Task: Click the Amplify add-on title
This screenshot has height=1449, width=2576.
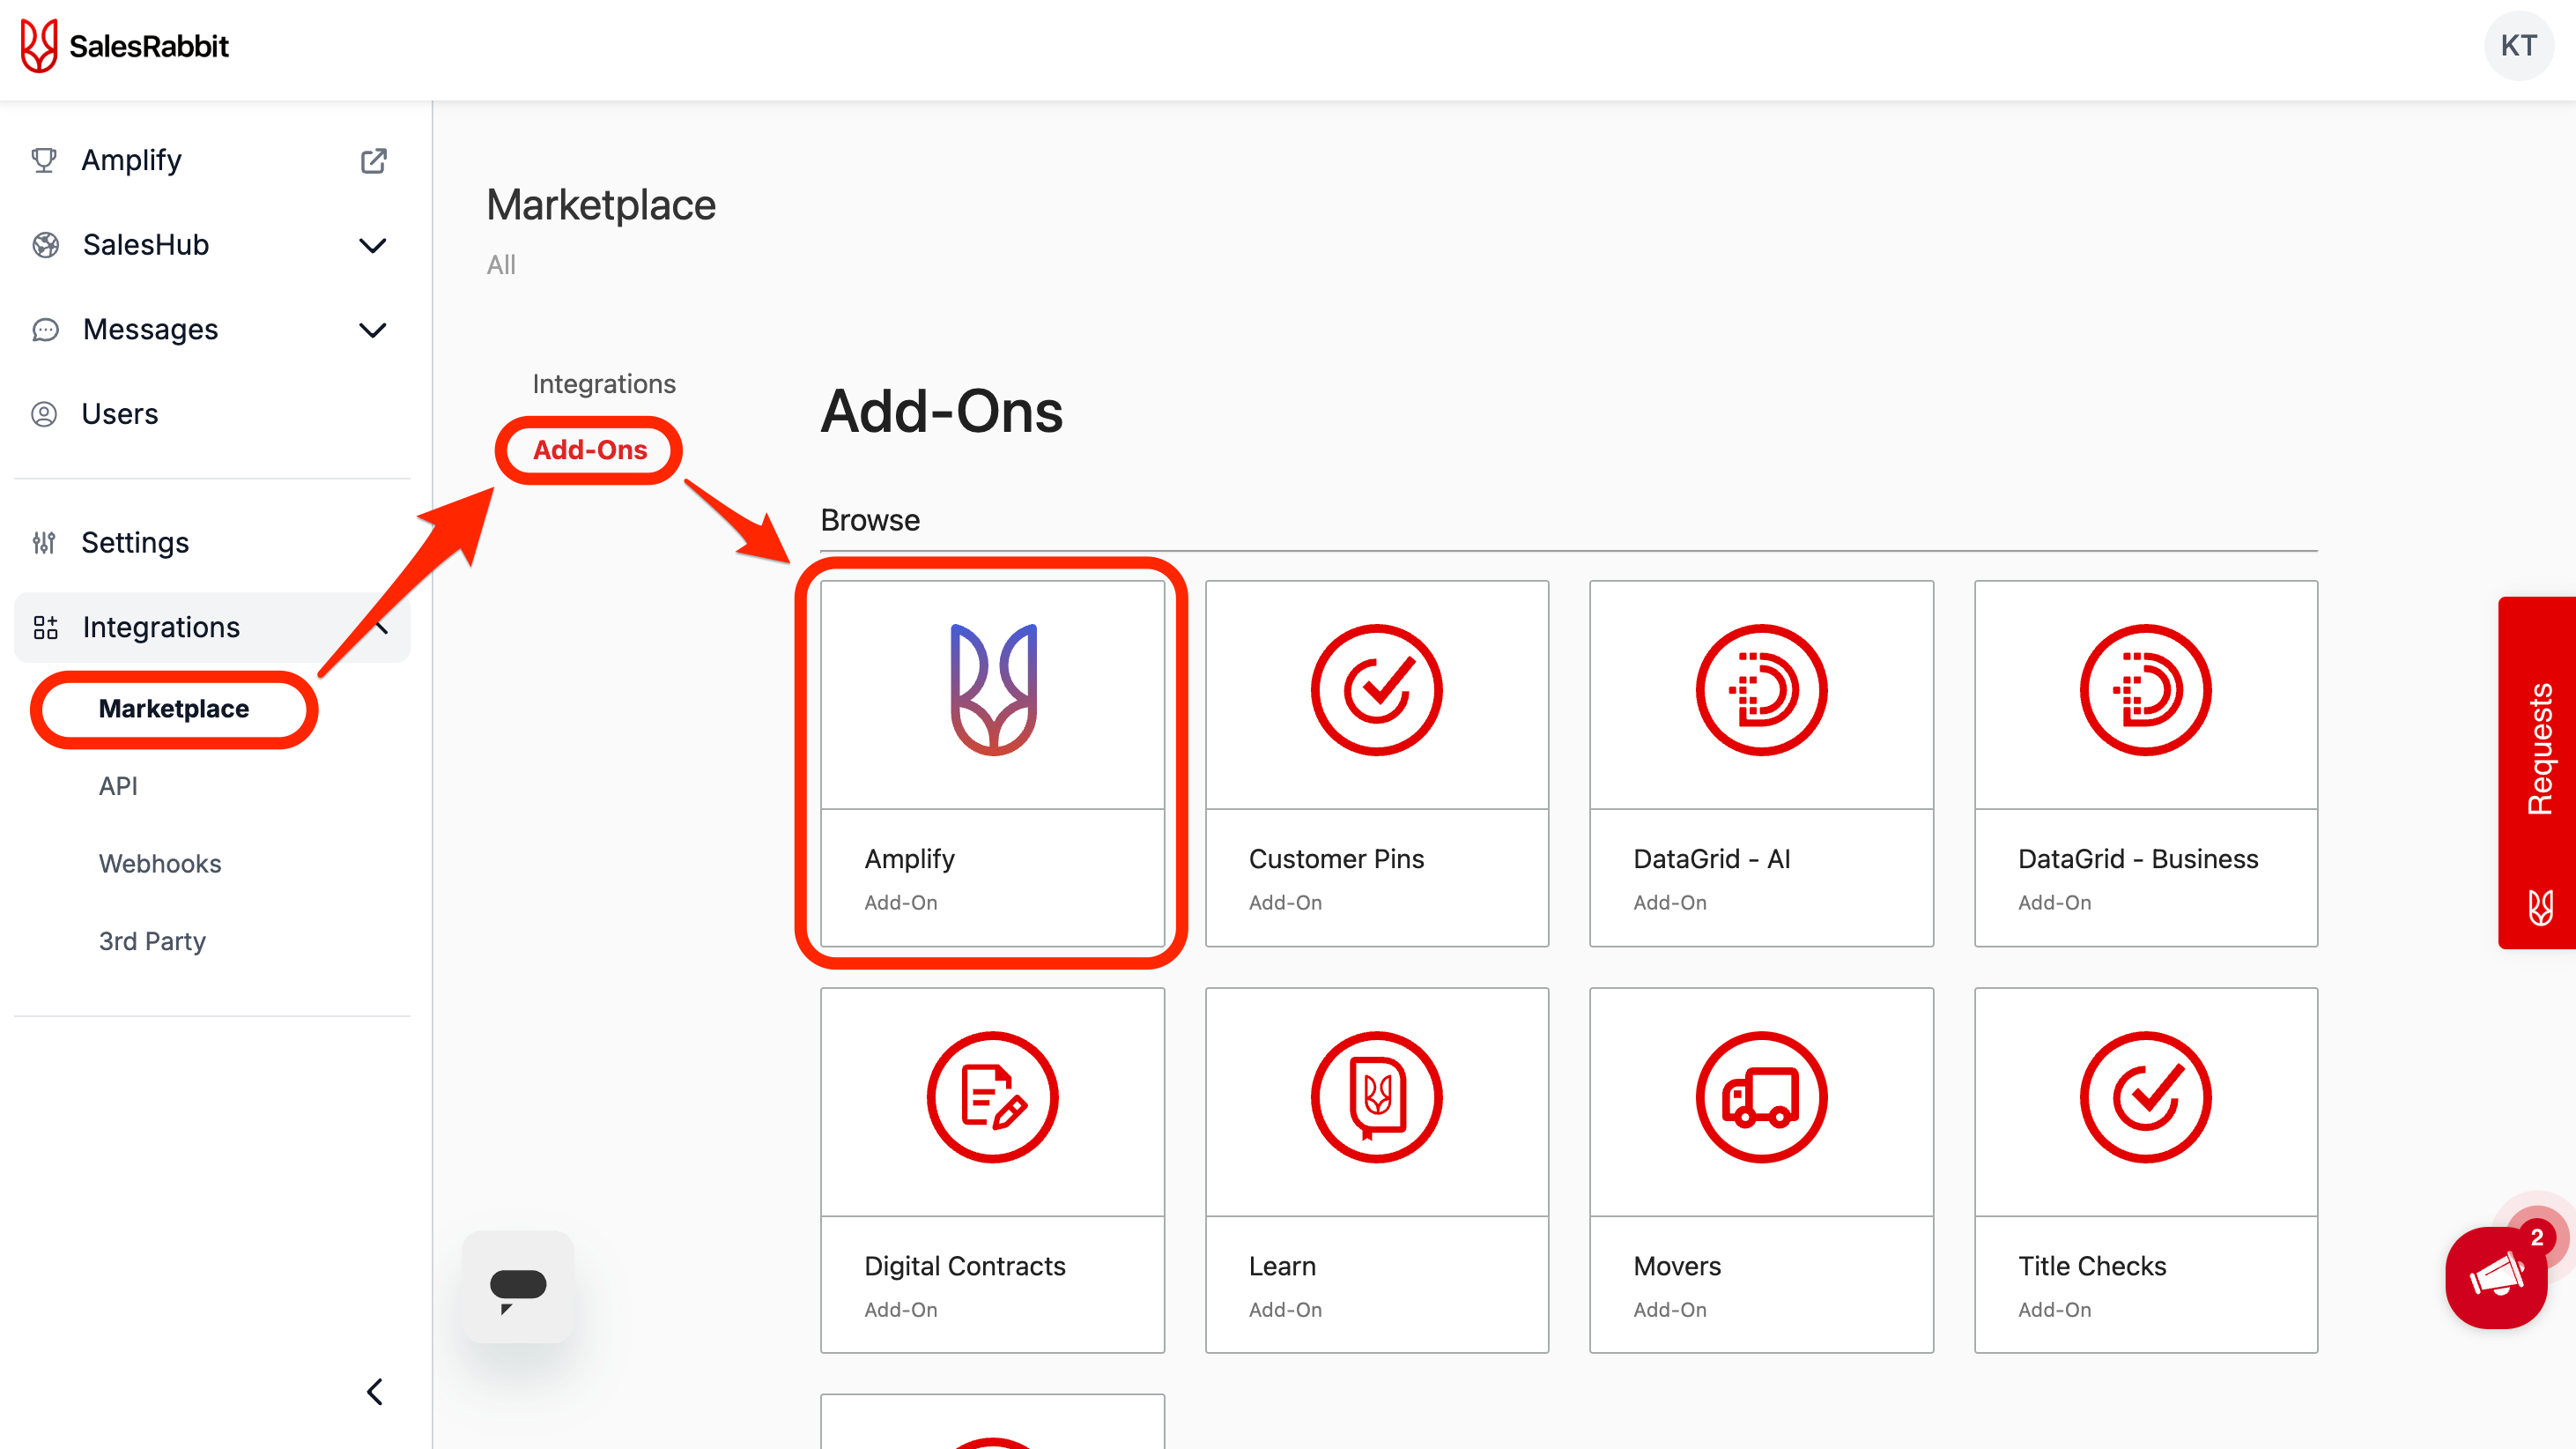Action: point(909,858)
